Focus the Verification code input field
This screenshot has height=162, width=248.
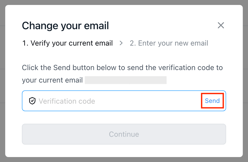point(117,101)
